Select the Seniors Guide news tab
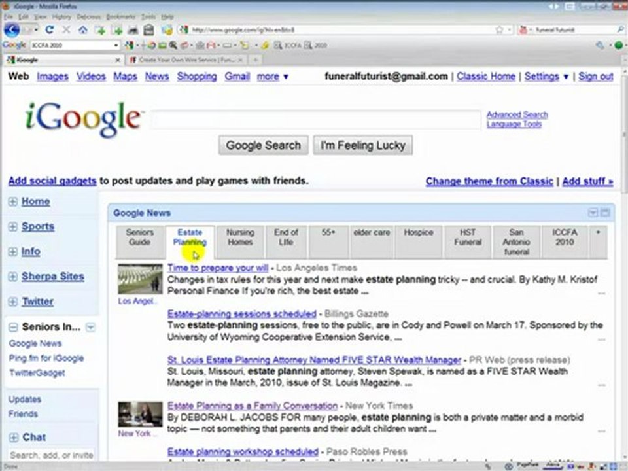The width and height of the screenshot is (628, 471). pyautogui.click(x=140, y=242)
